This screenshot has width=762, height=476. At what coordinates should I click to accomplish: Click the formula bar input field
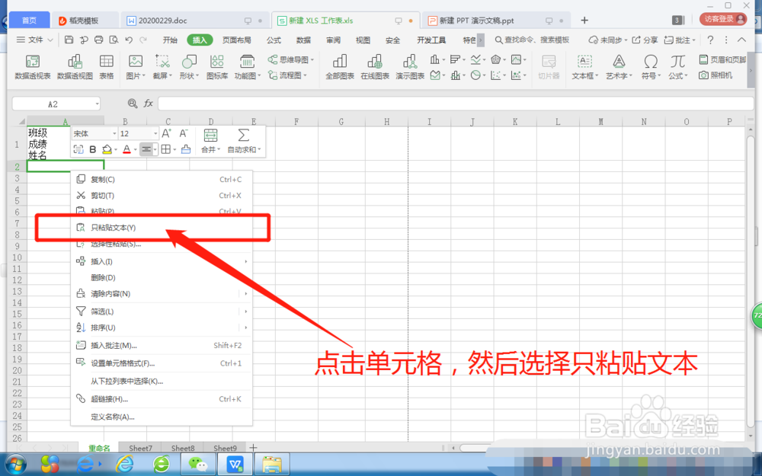(x=456, y=104)
